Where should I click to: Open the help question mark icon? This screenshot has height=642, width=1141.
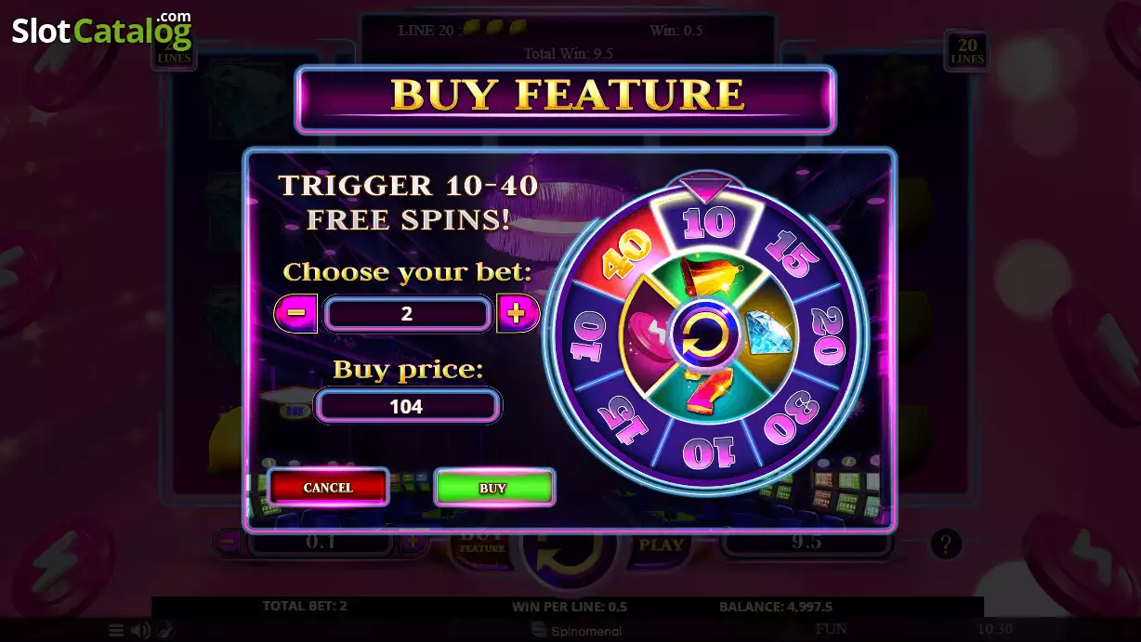(945, 543)
